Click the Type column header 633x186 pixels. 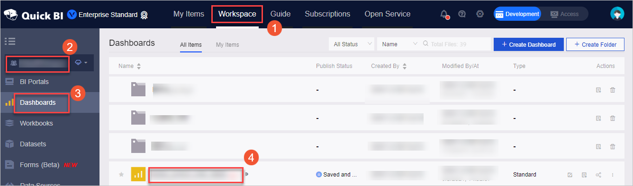tap(519, 66)
